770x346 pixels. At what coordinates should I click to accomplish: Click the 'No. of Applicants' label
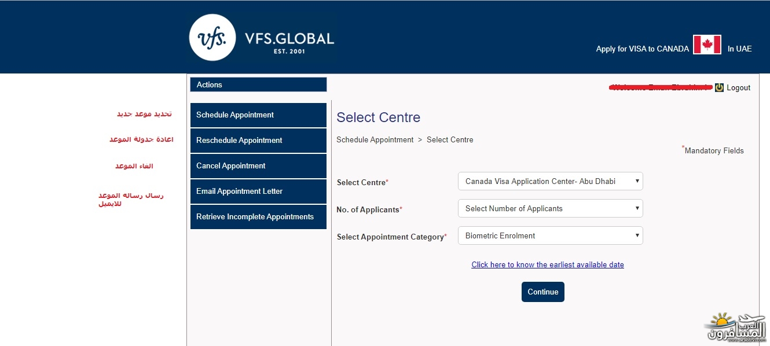coord(369,209)
